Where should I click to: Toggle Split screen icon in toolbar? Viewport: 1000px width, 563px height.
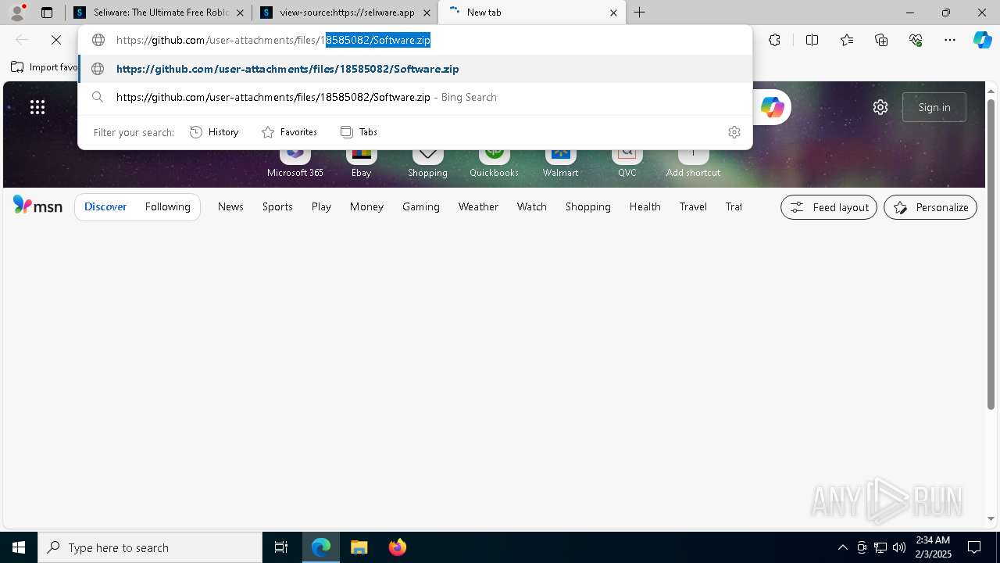click(x=812, y=40)
